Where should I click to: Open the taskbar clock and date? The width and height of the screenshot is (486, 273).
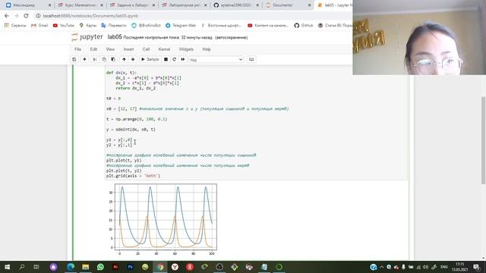(x=460, y=267)
